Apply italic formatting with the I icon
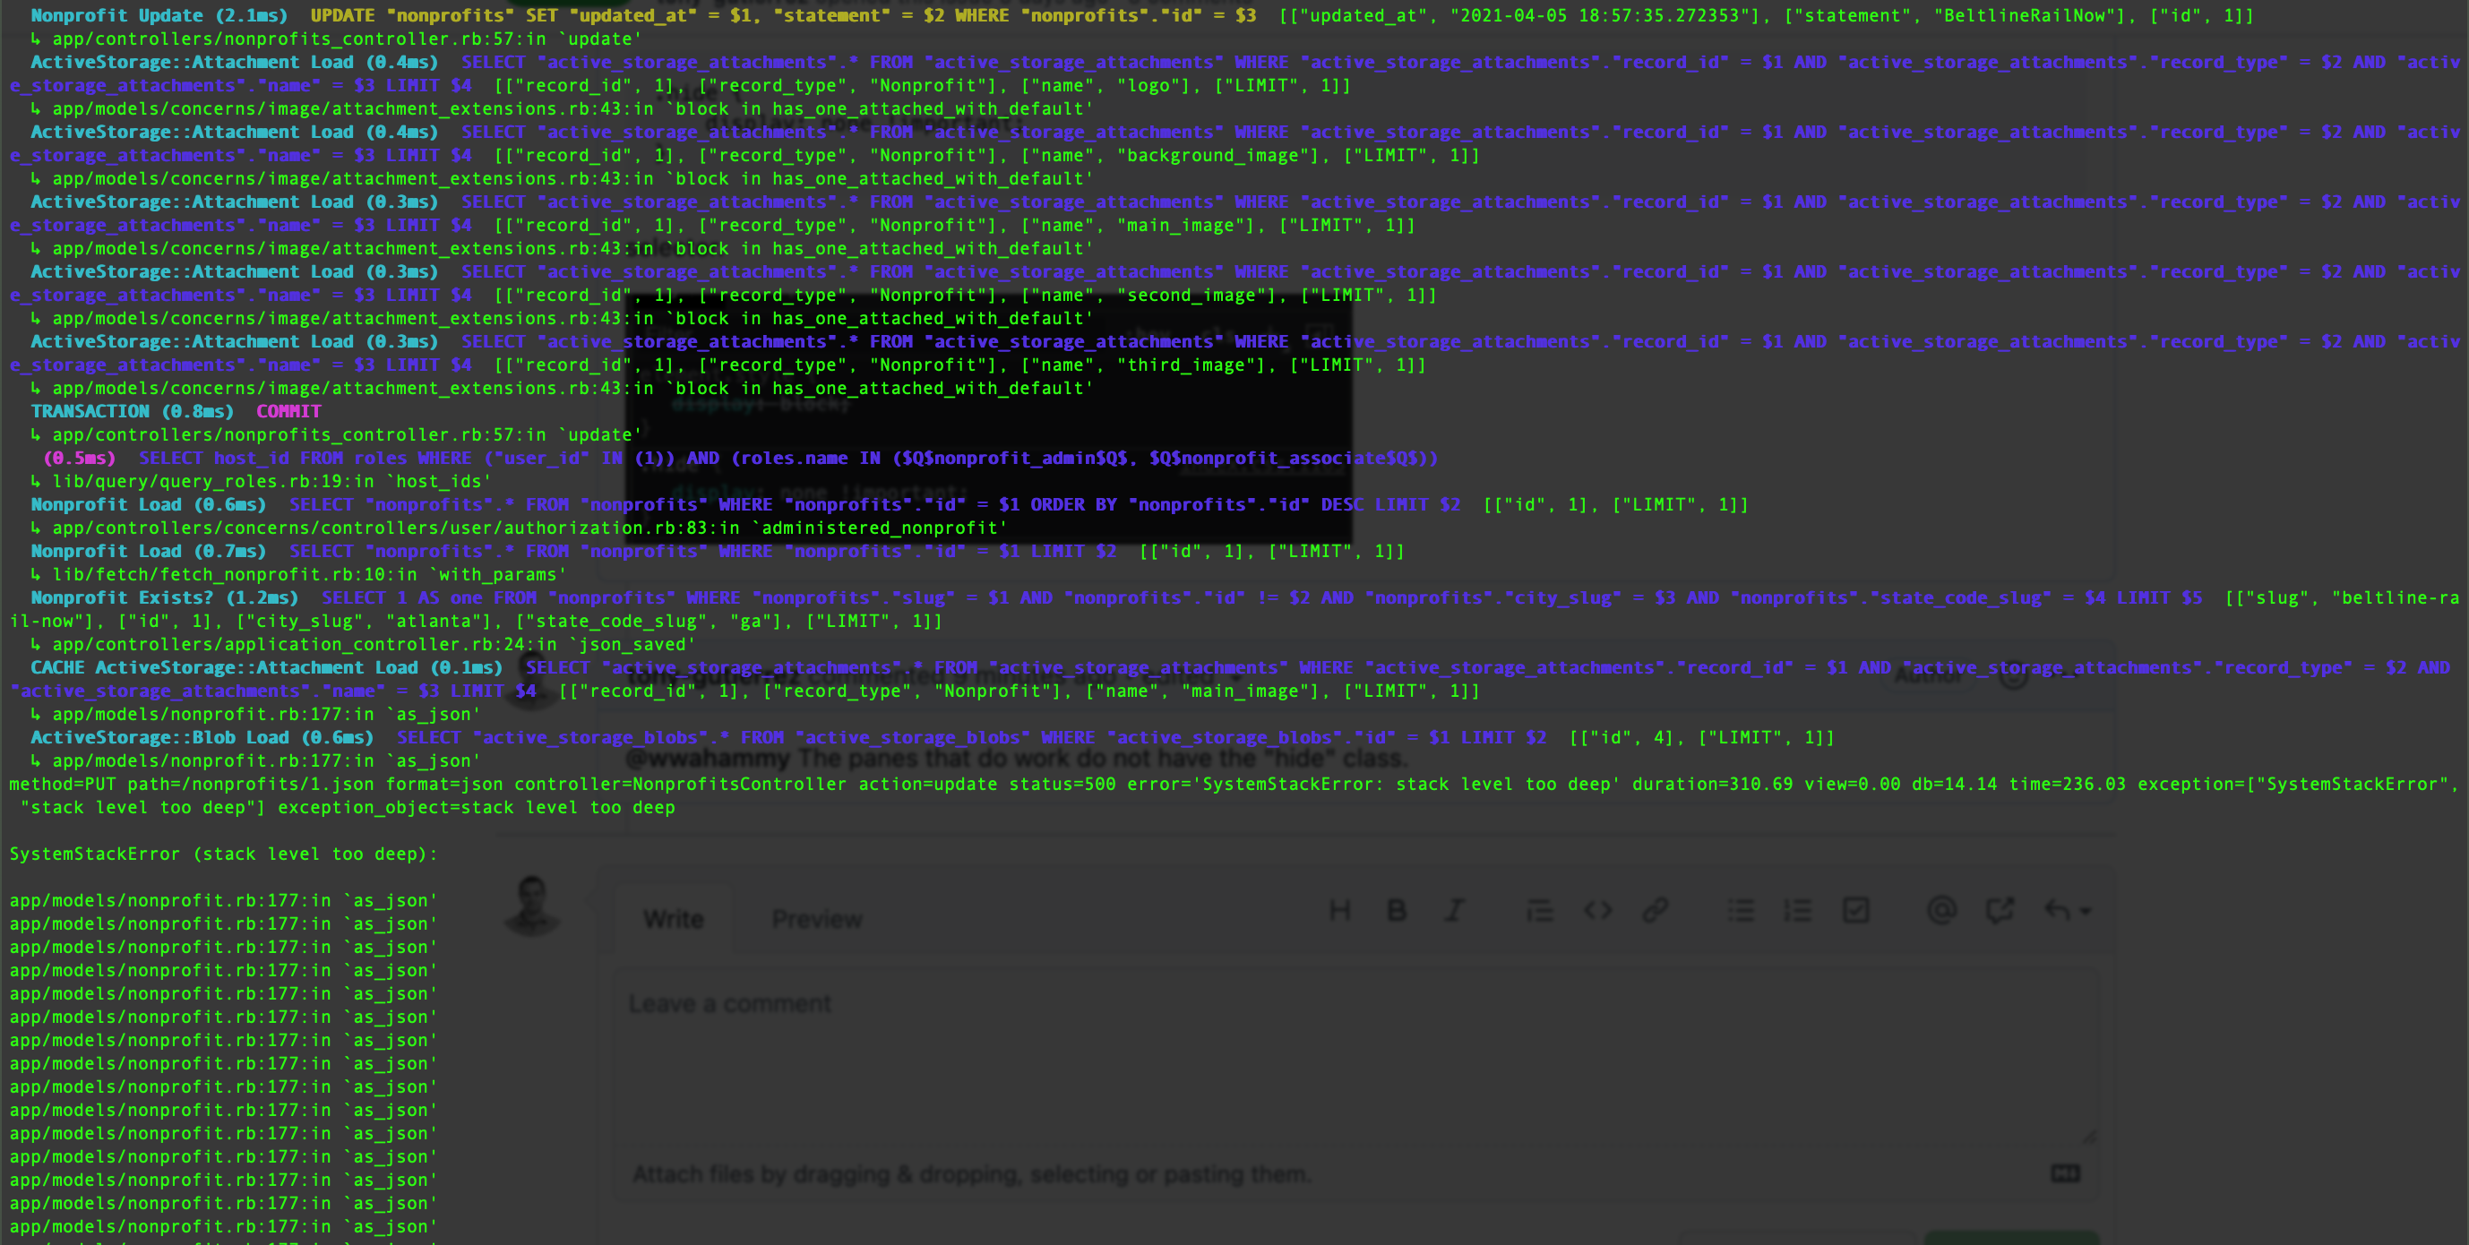The height and width of the screenshot is (1245, 2469). click(x=1455, y=911)
